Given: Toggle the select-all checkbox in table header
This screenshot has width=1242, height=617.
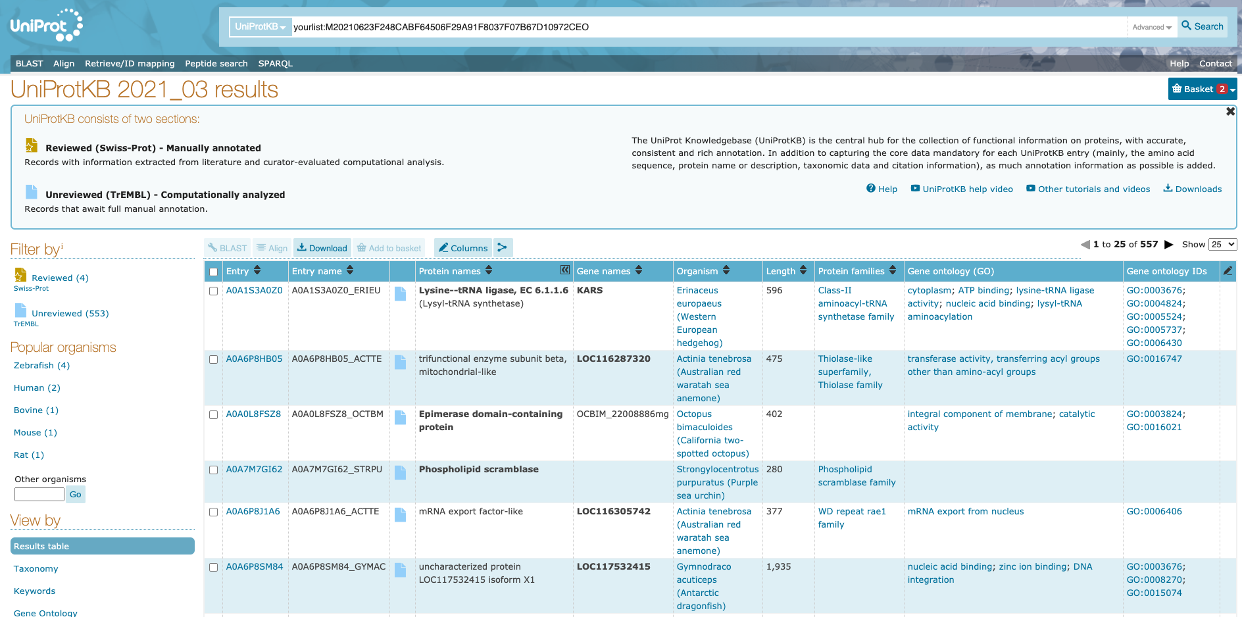Looking at the screenshot, I should coord(213,272).
